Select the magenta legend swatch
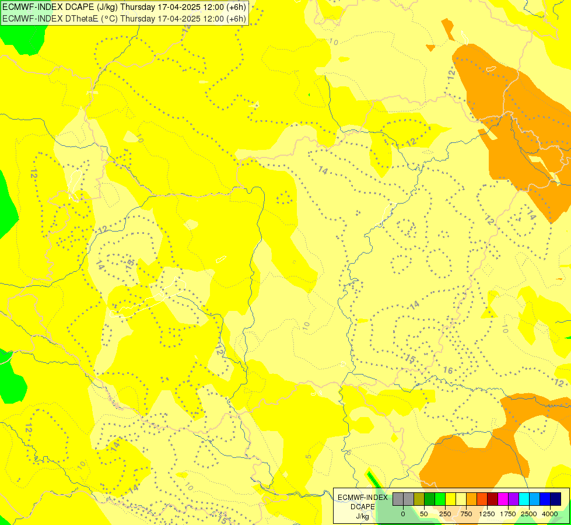 pyautogui.click(x=503, y=499)
